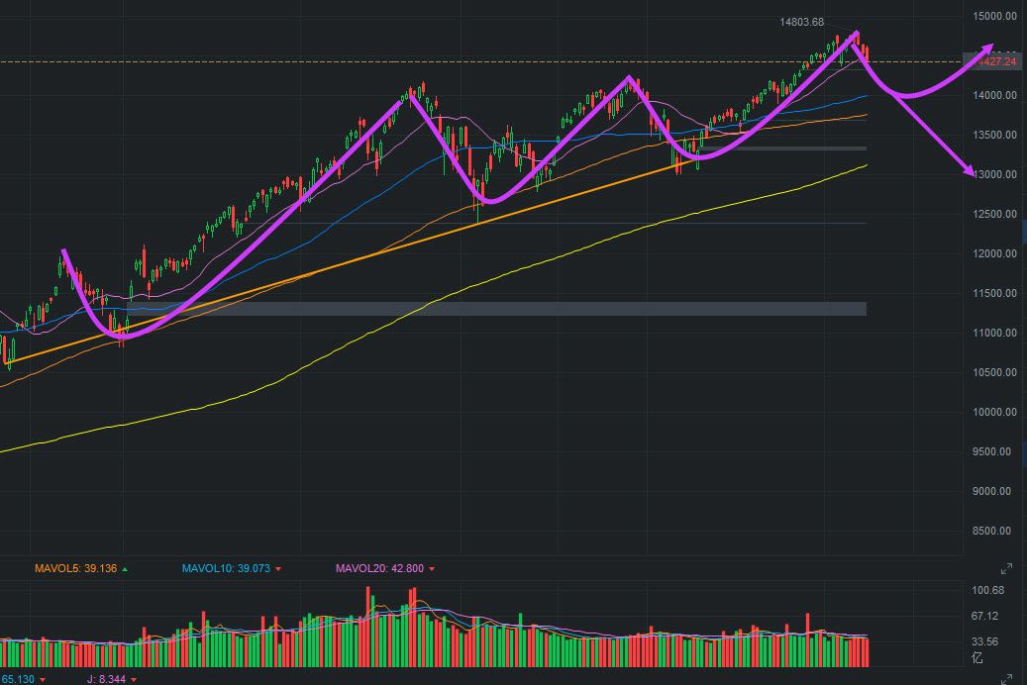Click the 9000.00 price axis label
Image resolution: width=1027 pixels, height=685 pixels.
point(992,491)
